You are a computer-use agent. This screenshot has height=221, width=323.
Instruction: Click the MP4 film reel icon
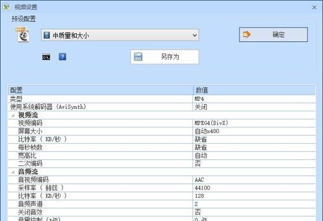point(22,35)
